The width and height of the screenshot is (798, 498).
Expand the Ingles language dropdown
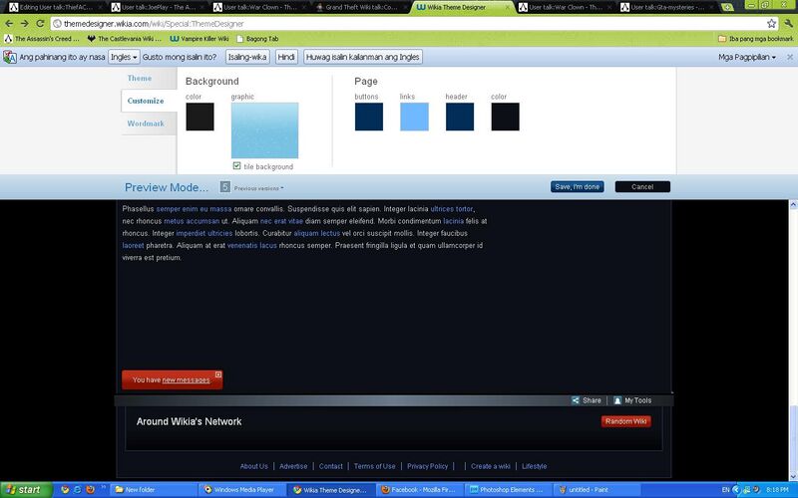[x=124, y=57]
